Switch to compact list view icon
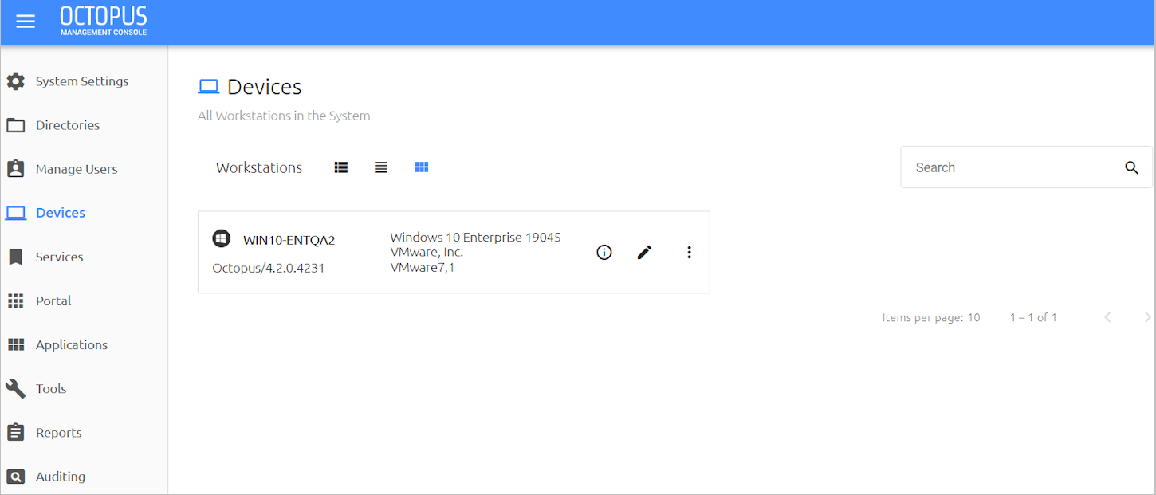The width and height of the screenshot is (1156, 495). 381,167
